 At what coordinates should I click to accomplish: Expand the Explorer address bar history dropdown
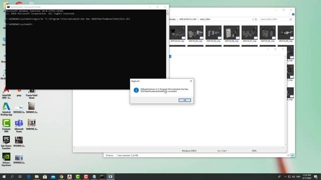coord(253,19)
